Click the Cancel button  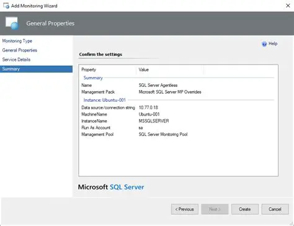[275, 209]
